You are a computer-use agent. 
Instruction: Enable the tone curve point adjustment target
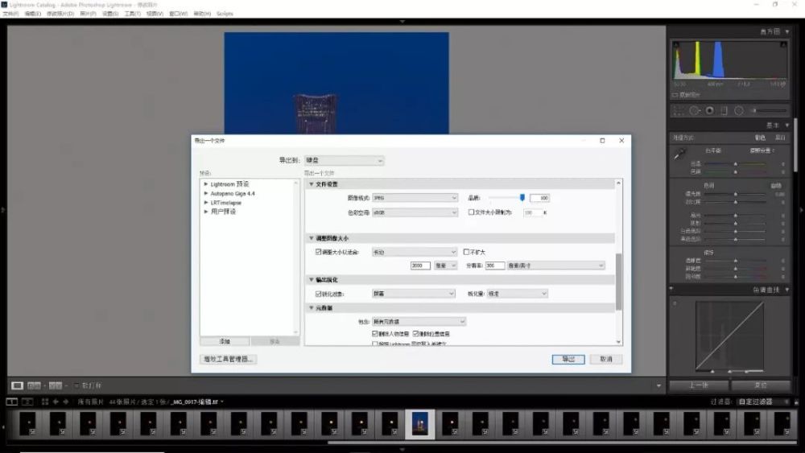click(675, 303)
